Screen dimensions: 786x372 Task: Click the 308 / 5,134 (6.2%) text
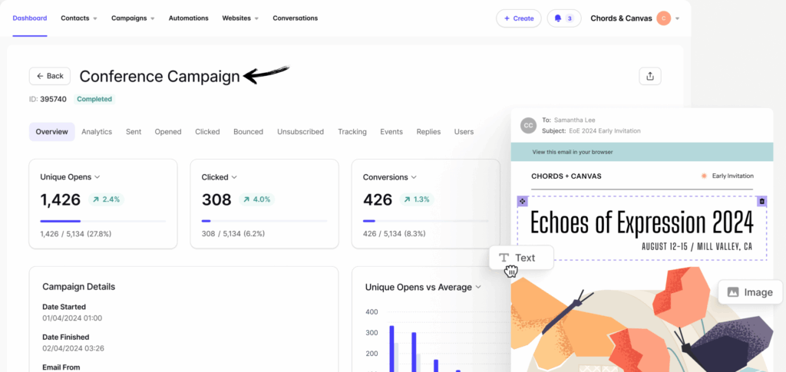tap(233, 234)
